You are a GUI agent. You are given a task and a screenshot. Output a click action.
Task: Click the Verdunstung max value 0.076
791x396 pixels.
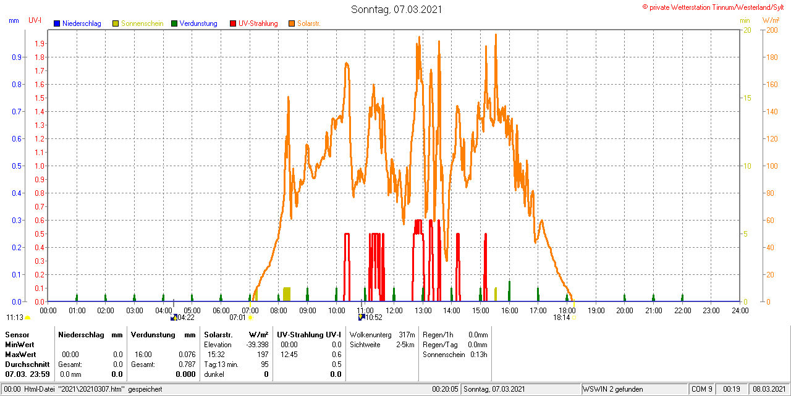187,355
